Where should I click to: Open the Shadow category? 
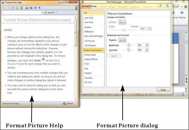pyautogui.click(x=93, y=27)
